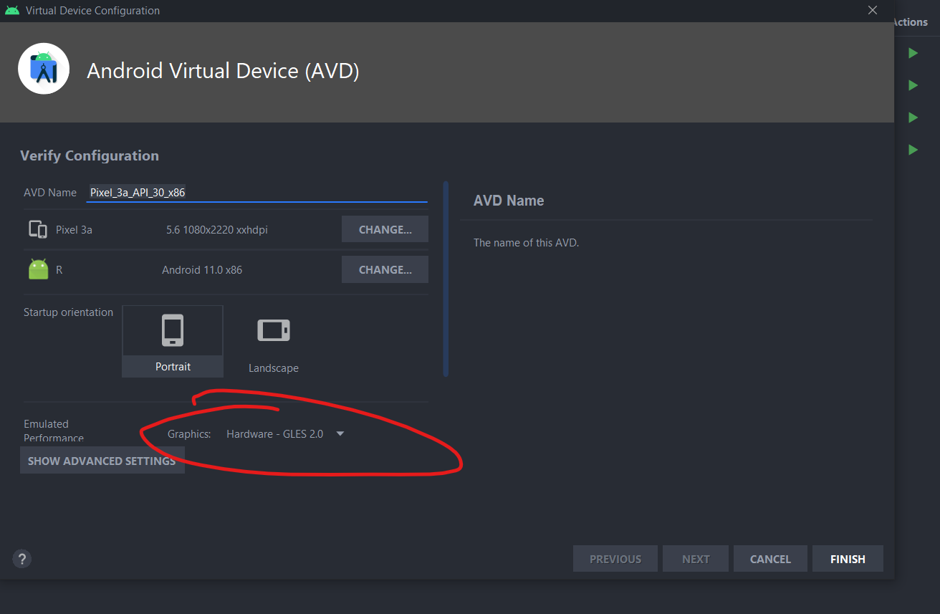Click the Cancel button

coord(770,559)
